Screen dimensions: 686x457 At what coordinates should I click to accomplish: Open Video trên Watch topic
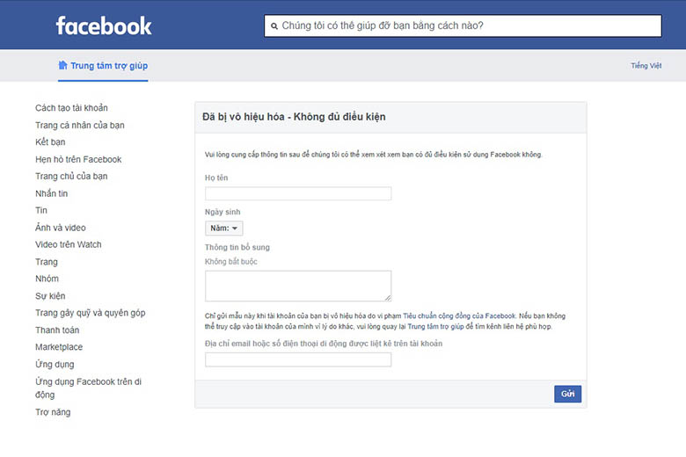tap(69, 244)
